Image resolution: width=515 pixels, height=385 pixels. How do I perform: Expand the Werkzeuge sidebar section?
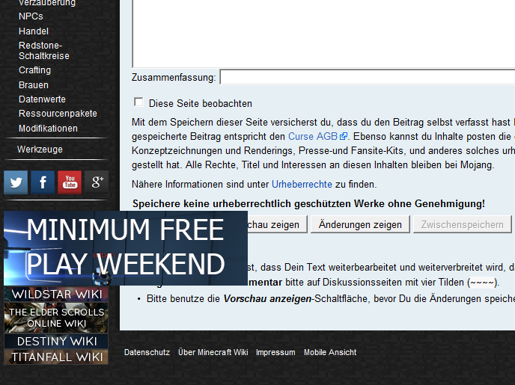40,150
